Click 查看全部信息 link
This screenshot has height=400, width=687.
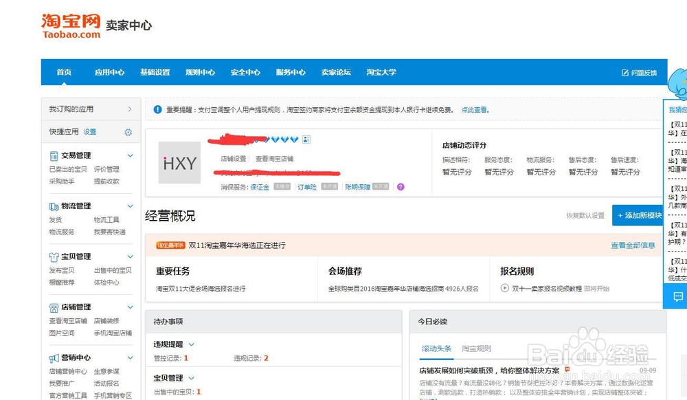click(x=633, y=245)
